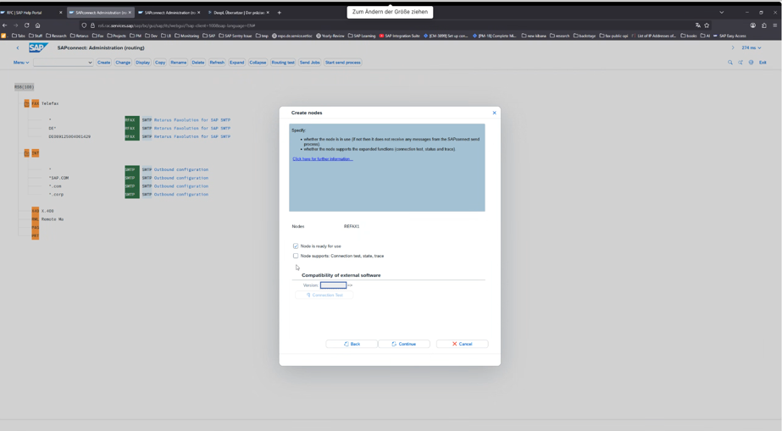Click the globe icon beside Exit

coord(751,63)
